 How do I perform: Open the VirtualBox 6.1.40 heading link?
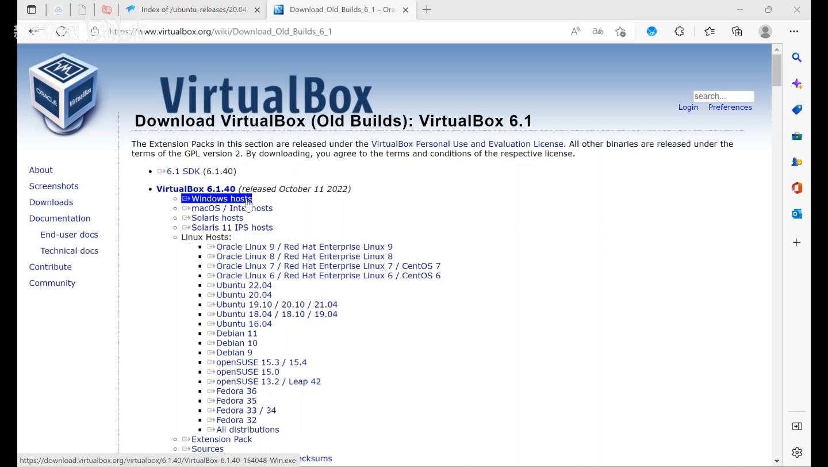[196, 189]
